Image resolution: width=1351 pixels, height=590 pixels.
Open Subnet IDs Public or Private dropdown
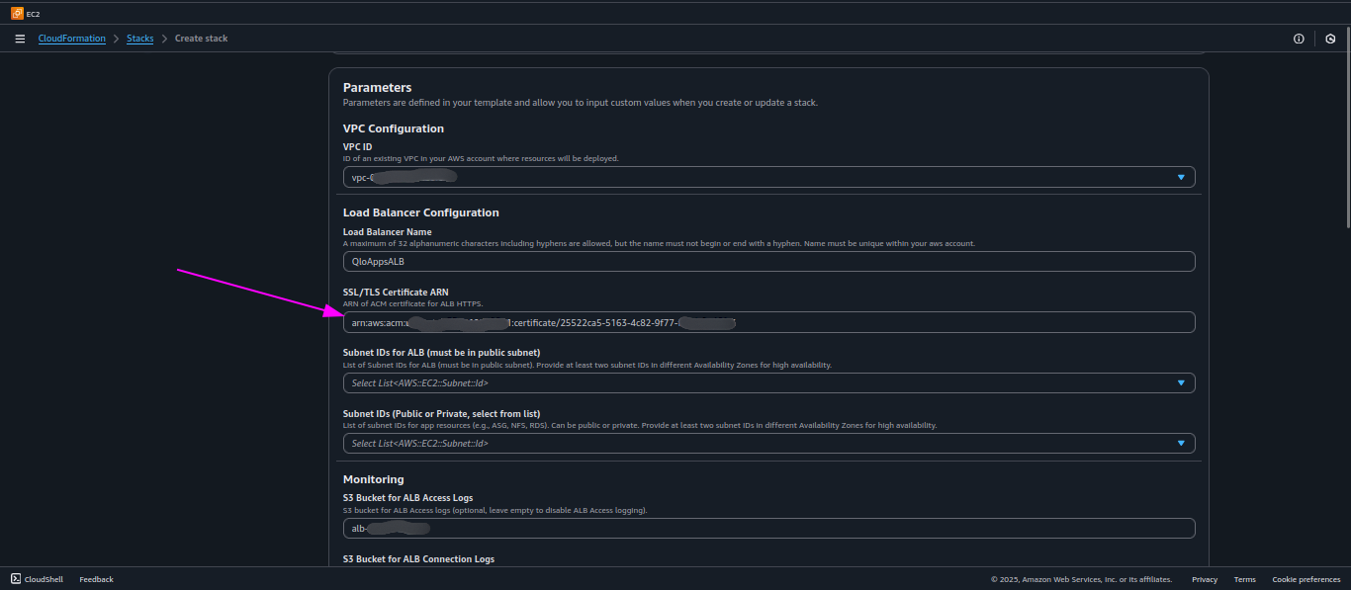[768, 443]
